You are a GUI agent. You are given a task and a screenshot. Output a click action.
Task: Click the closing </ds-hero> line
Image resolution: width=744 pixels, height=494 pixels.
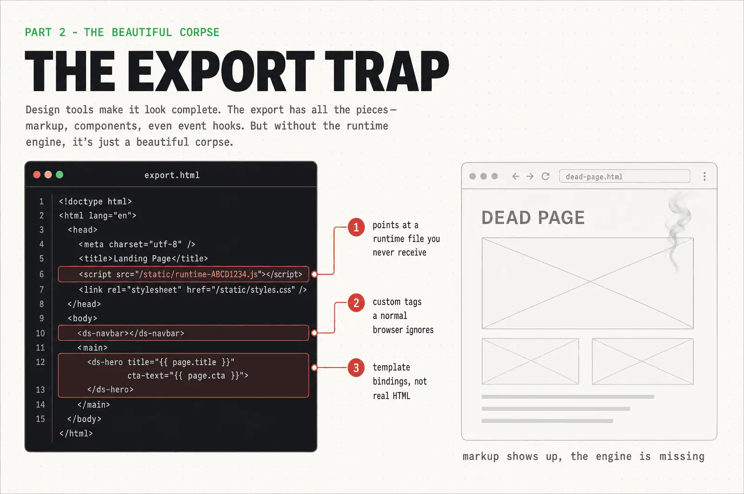(x=110, y=389)
